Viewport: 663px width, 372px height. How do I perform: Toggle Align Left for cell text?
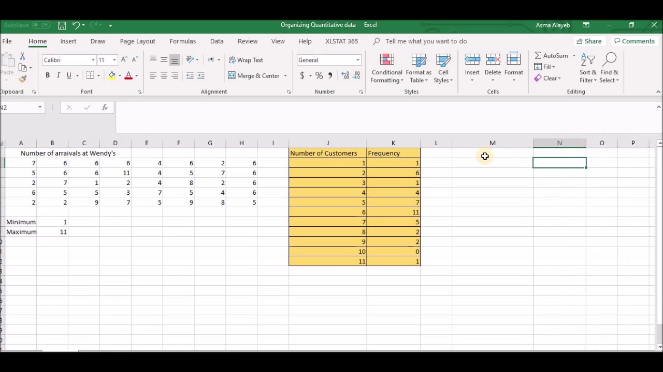(153, 75)
